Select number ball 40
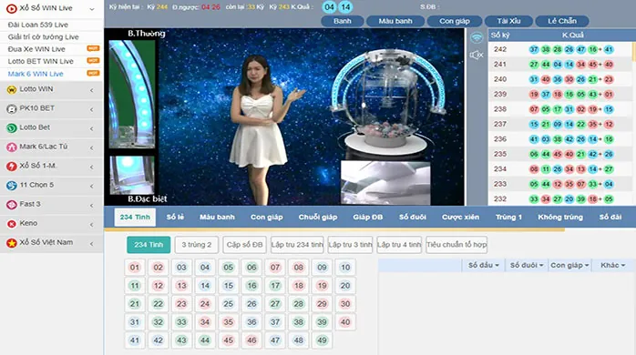The height and width of the screenshot is (355, 636). pyautogui.click(x=345, y=322)
